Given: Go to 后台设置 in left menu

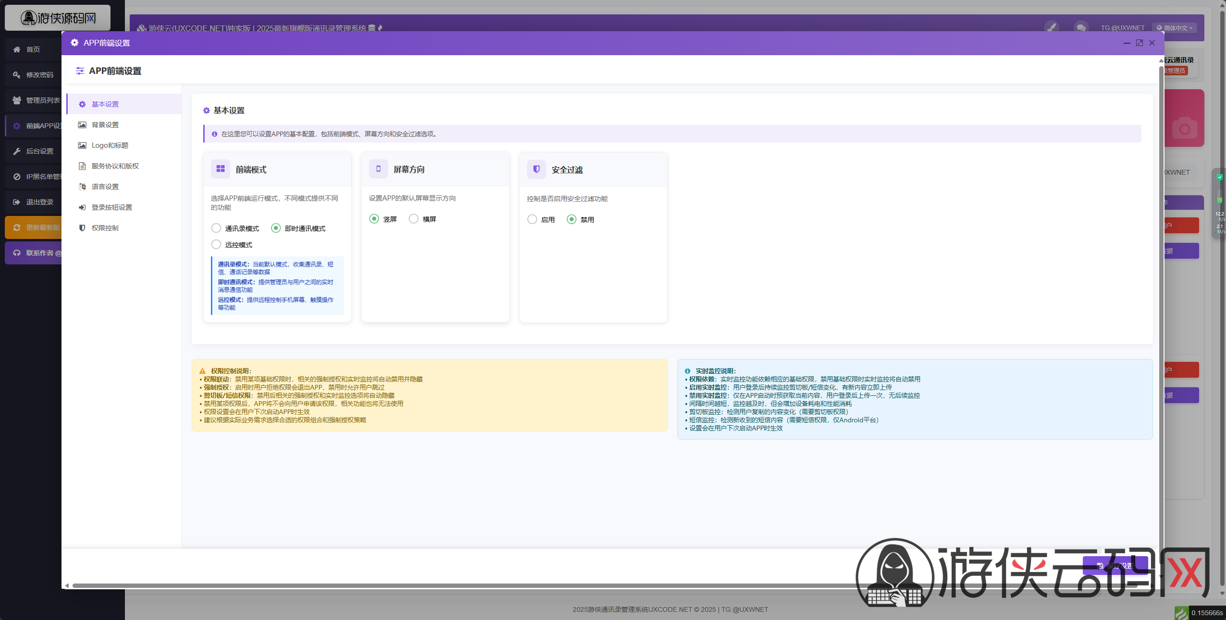Looking at the screenshot, I should [x=39, y=151].
